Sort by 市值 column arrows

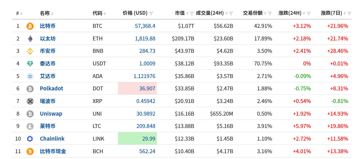point(187,13)
